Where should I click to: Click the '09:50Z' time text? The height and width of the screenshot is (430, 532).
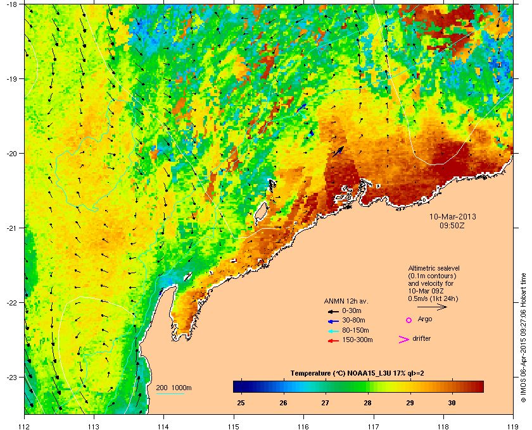click(x=452, y=225)
